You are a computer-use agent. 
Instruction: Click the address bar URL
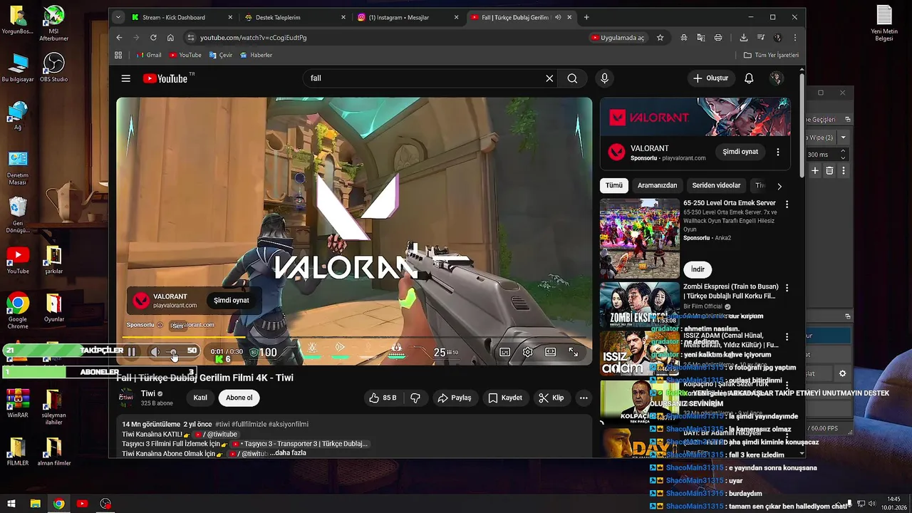(x=253, y=37)
